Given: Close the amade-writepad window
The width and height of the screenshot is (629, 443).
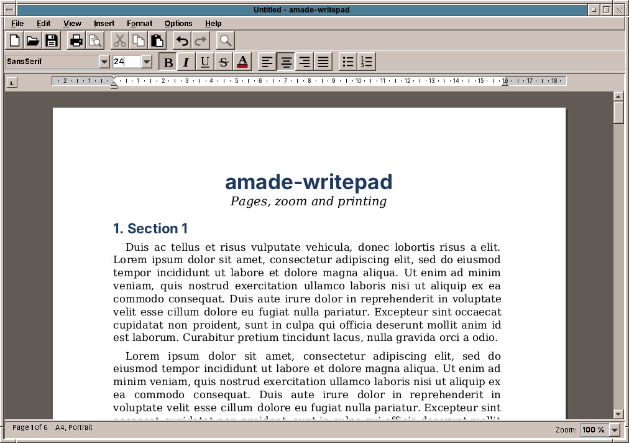Looking at the screenshot, I should pyautogui.click(x=619, y=9).
